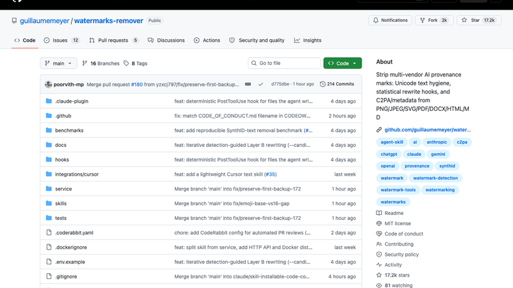This screenshot has width=513, height=288.
Task: Click the .github folder icon
Action: coord(49,115)
